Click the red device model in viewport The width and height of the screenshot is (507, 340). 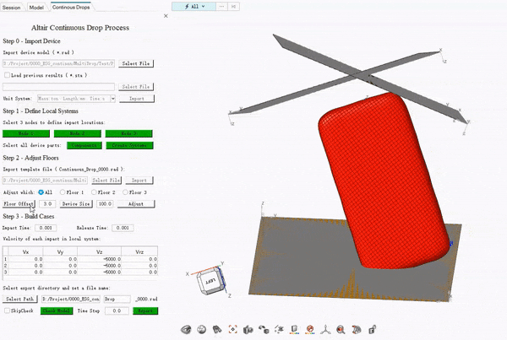point(383,181)
